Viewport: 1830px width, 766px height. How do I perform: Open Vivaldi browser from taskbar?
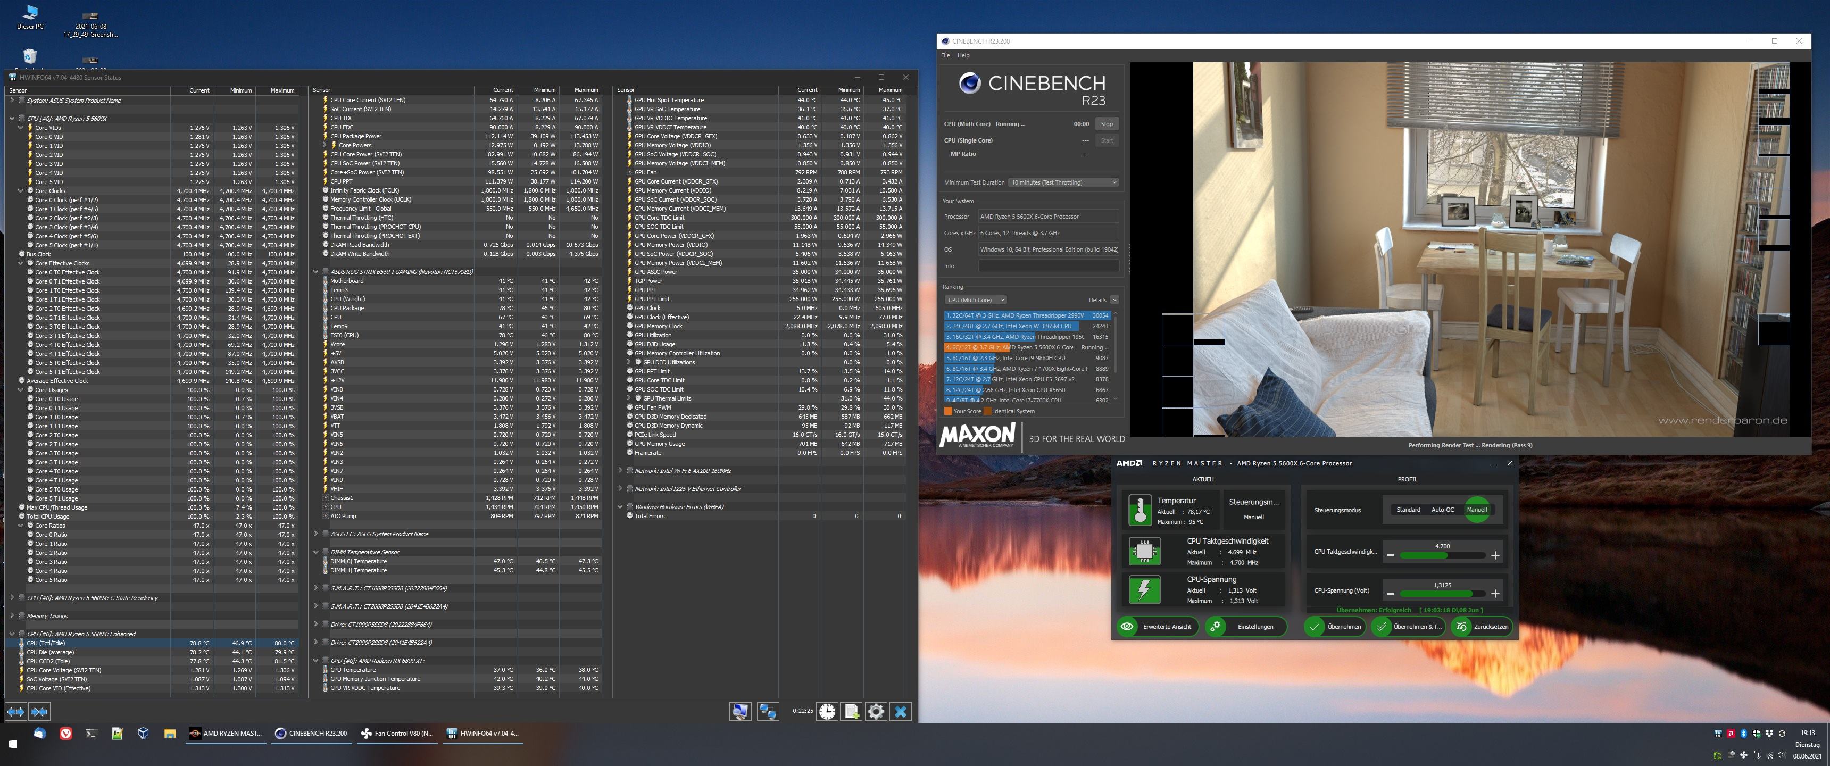pos(65,734)
